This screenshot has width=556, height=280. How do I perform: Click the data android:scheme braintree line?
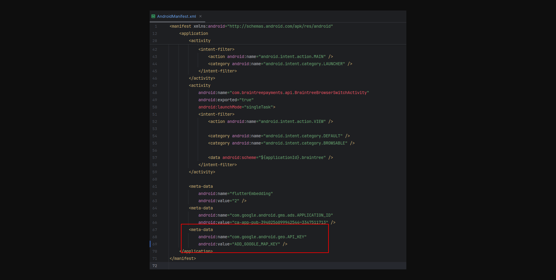click(270, 158)
